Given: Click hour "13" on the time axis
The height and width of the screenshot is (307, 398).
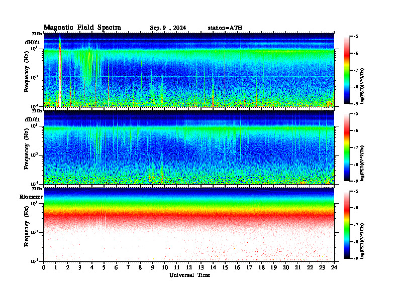Looking at the screenshot, I should coord(201,268).
